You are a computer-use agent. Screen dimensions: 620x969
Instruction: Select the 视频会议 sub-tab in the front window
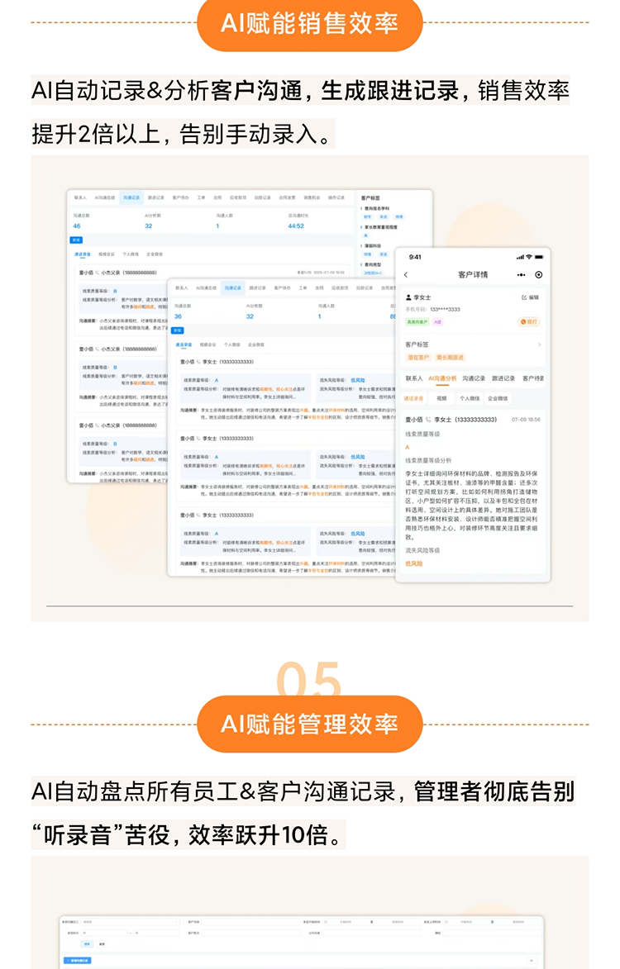click(x=208, y=344)
